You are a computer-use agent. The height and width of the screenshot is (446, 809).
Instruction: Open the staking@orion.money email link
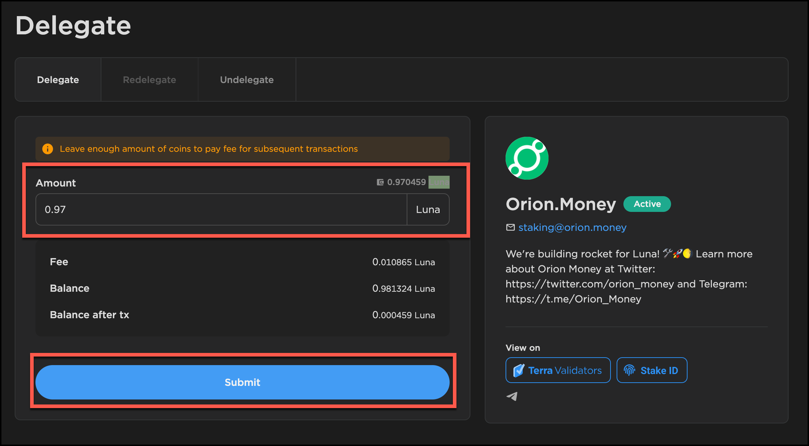(x=572, y=227)
